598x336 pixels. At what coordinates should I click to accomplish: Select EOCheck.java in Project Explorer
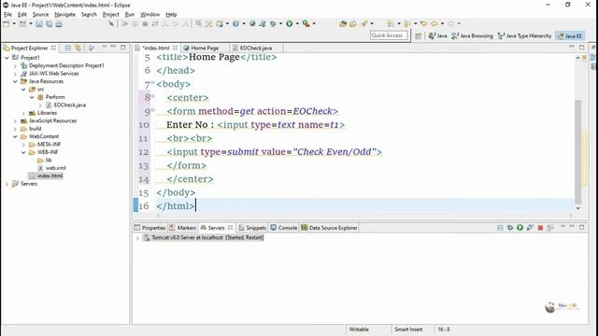coord(70,105)
